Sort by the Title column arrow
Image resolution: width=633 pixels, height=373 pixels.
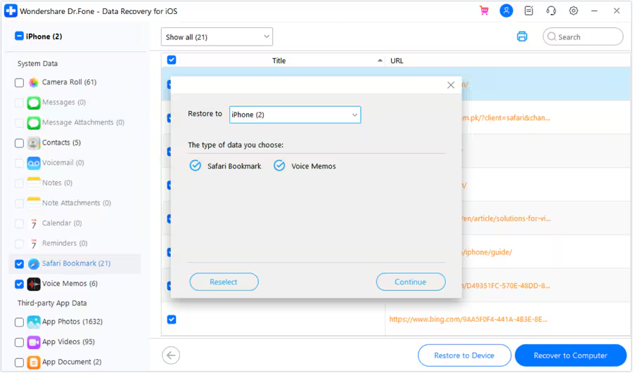pos(381,61)
